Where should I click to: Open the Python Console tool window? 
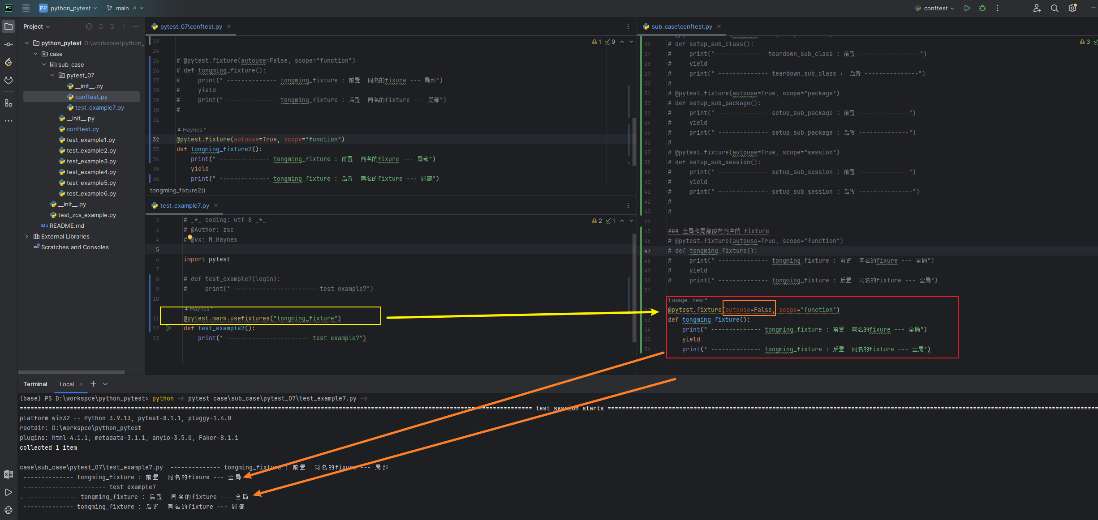pyautogui.click(x=9, y=510)
